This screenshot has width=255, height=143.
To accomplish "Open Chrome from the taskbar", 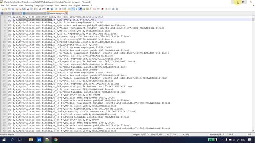I will [x=56, y=139].
